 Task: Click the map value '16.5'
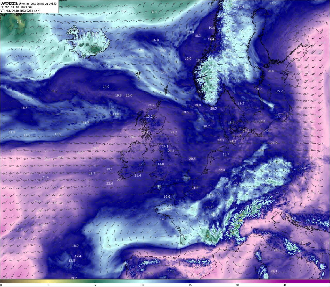coord(24,108)
